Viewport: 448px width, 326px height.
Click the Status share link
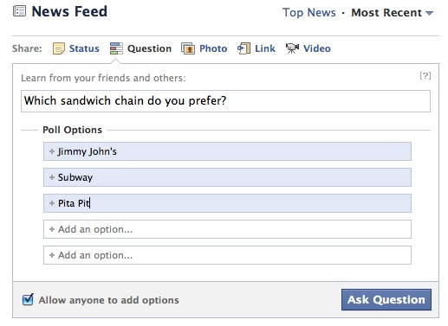click(84, 48)
